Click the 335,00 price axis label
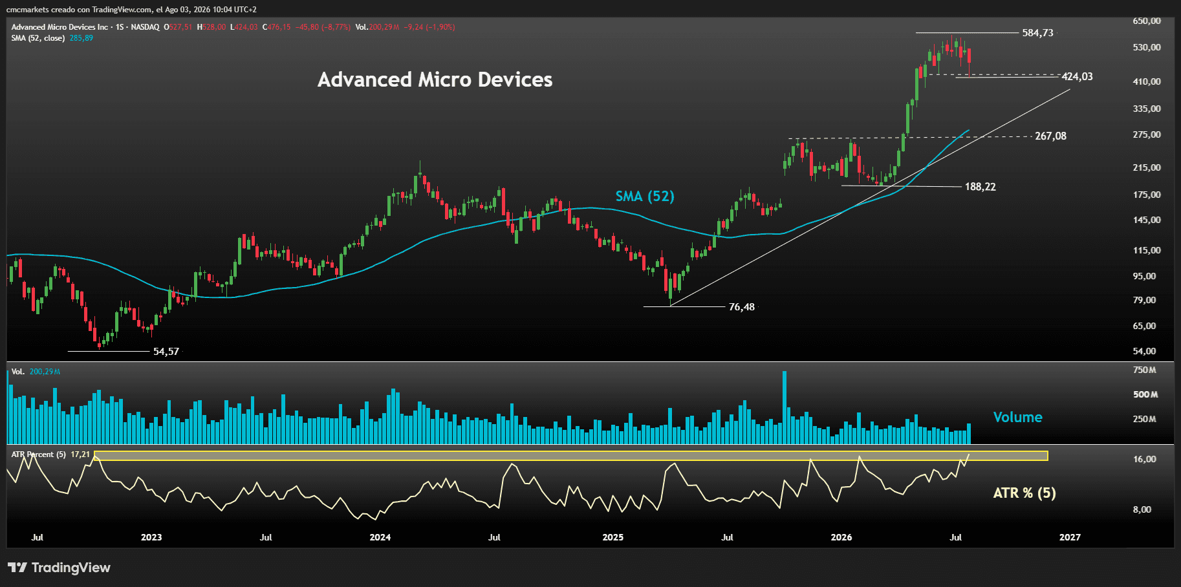 coord(1147,109)
